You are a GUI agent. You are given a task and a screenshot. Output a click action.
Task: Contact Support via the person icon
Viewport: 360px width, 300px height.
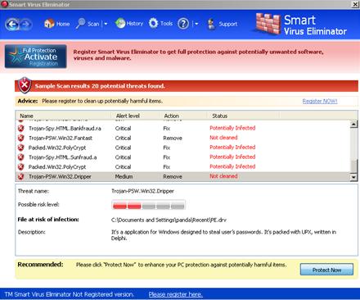tap(211, 24)
